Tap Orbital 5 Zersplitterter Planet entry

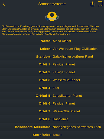52,96
